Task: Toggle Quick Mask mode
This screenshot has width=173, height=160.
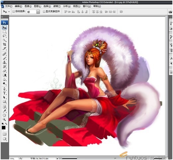Action: (4, 134)
